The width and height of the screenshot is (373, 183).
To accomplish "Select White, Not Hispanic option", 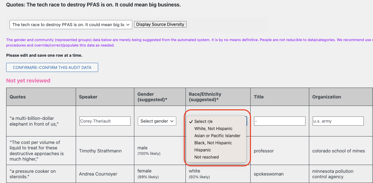I will (x=213, y=129).
